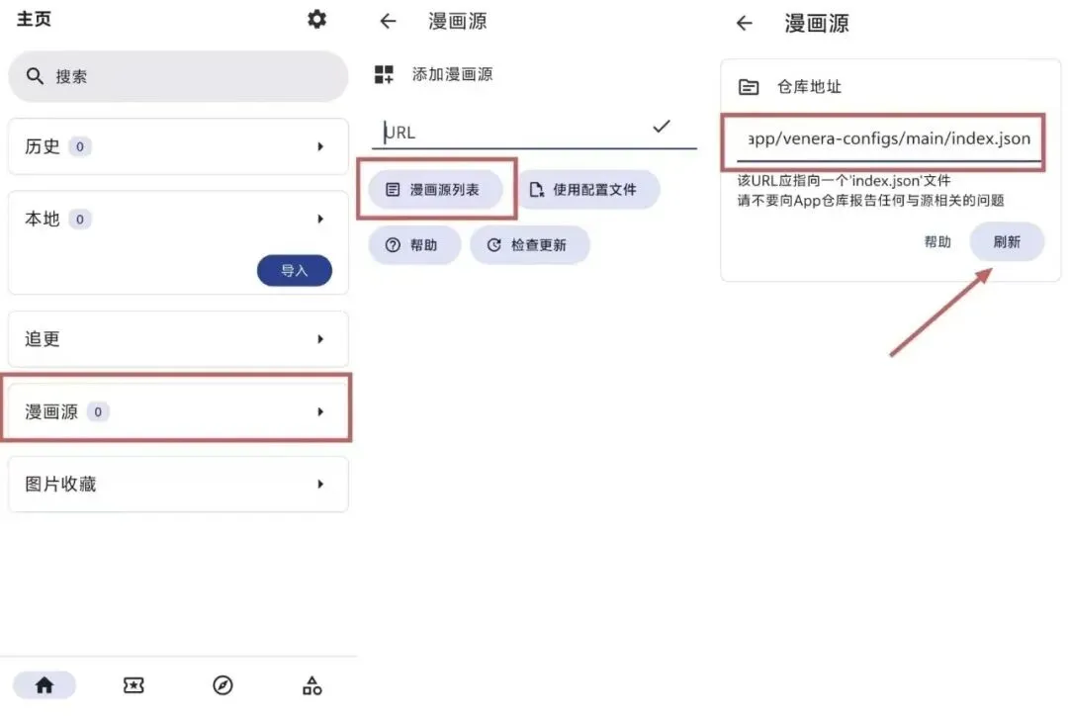
Task: Click the 刷新 refresh button
Action: coord(1006,242)
